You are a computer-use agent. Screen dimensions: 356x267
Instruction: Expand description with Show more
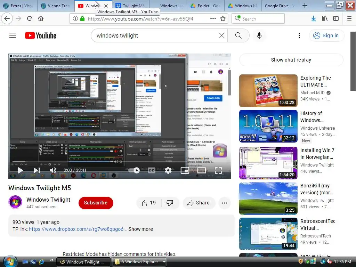(x=141, y=229)
